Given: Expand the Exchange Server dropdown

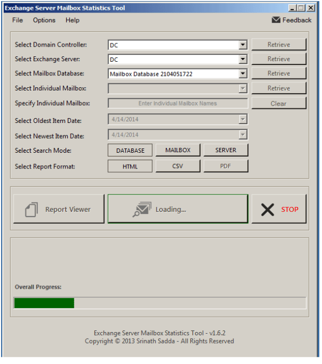Looking at the screenshot, I should click(242, 59).
